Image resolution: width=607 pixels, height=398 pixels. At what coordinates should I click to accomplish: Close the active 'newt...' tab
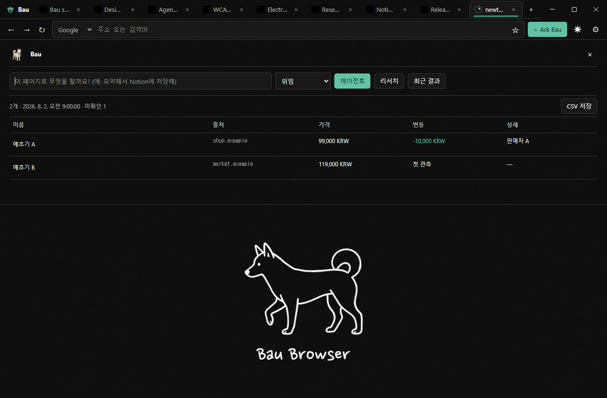tap(514, 9)
